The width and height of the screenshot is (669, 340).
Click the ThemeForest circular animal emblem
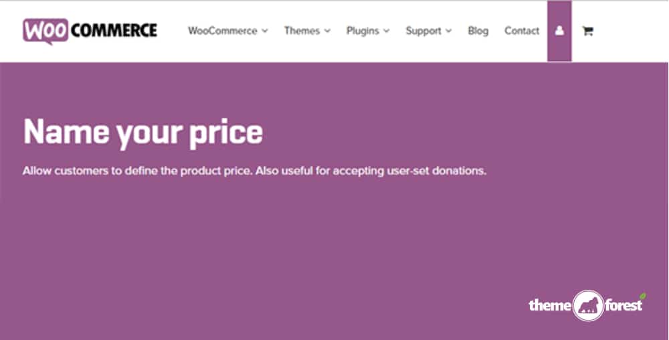click(x=588, y=305)
